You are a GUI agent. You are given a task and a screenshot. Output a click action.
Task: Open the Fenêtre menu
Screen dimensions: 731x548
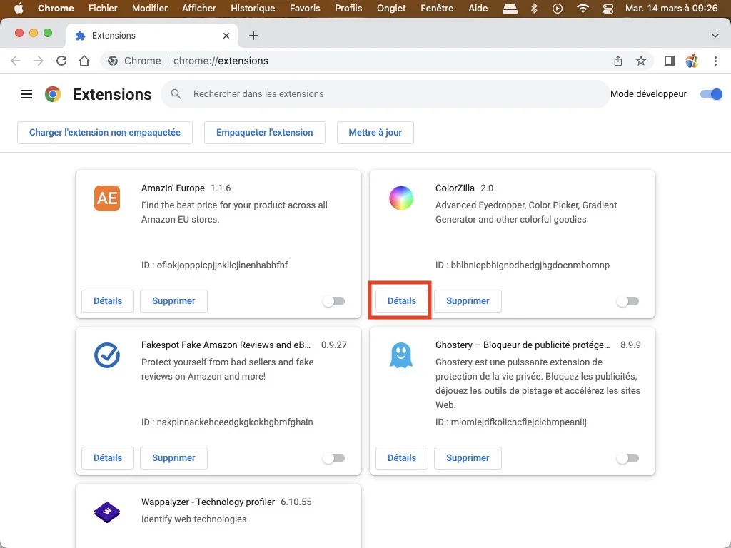(437, 8)
